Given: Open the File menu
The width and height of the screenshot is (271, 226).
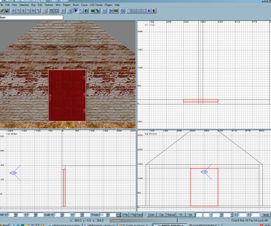Looking at the screenshot, I should [1, 5].
